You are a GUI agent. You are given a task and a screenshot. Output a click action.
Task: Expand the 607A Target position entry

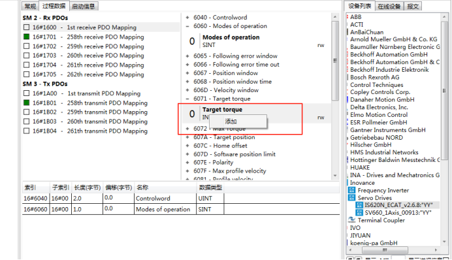187,137
